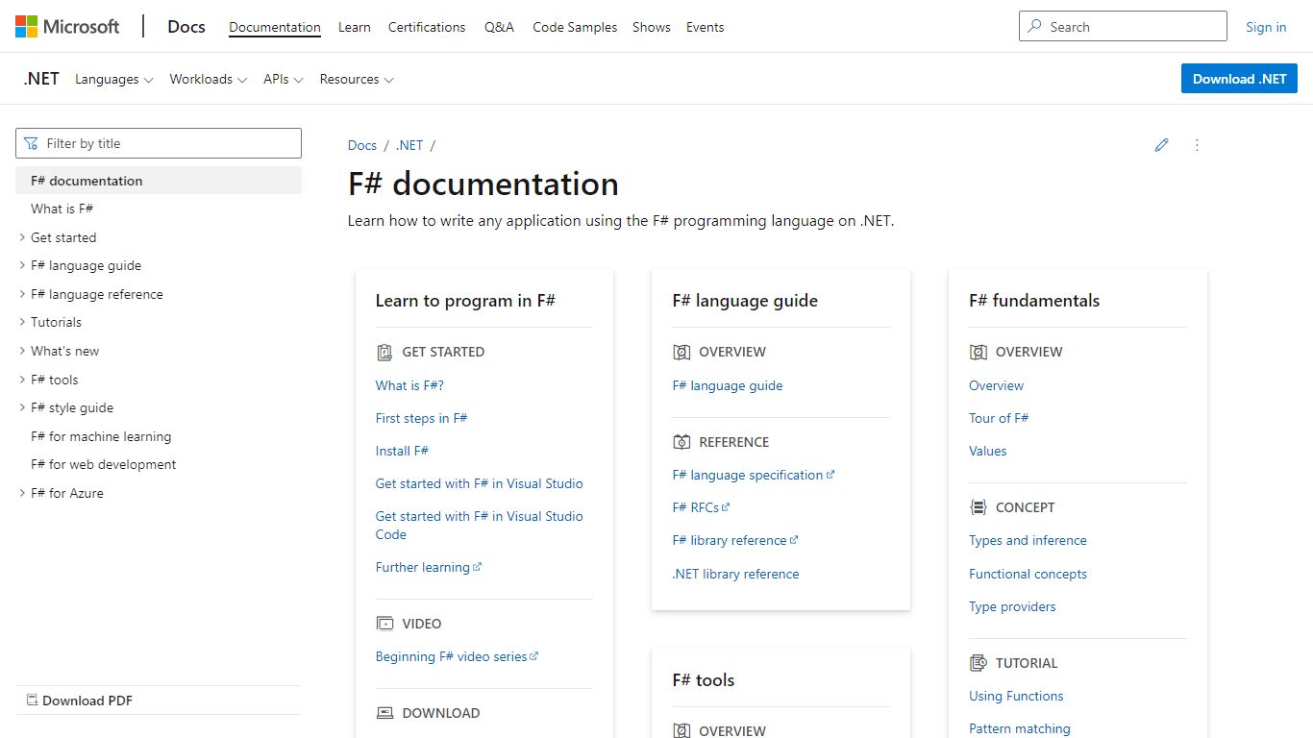
Task: Expand the Tutorials tree node
Action: coord(22,322)
